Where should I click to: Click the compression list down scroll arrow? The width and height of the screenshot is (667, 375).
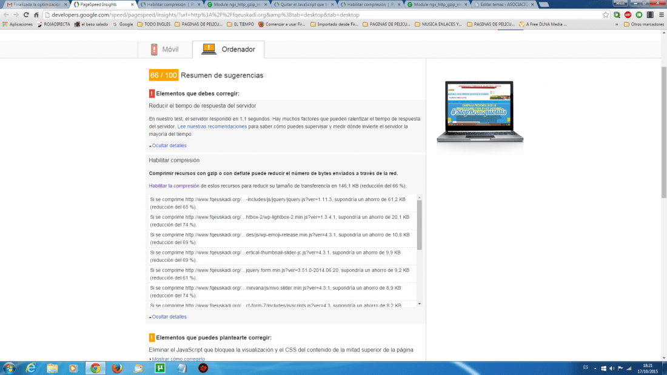(420, 304)
